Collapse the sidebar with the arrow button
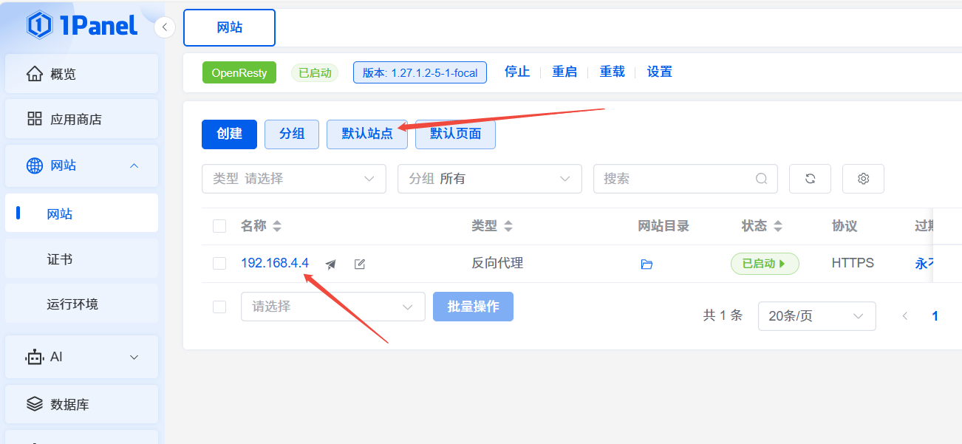962x444 pixels. pyautogui.click(x=164, y=27)
